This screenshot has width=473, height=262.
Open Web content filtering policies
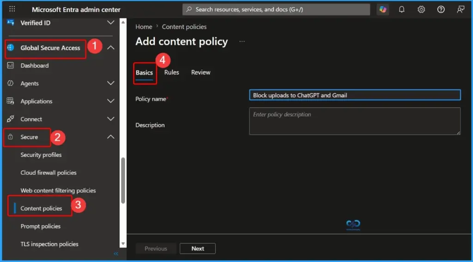click(x=58, y=191)
